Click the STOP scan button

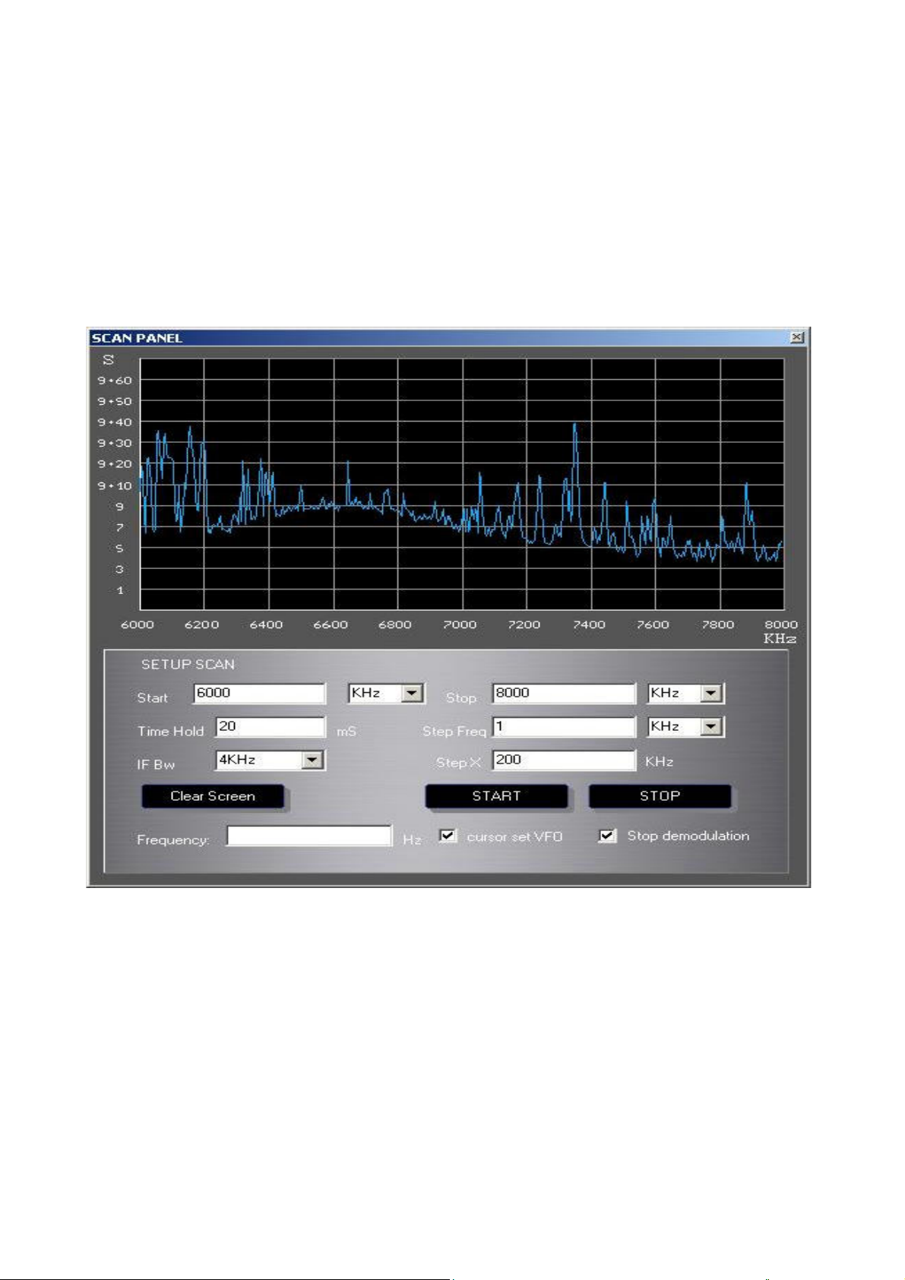coord(660,796)
